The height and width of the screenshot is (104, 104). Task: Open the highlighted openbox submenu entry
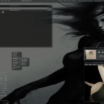[x=16, y=58]
